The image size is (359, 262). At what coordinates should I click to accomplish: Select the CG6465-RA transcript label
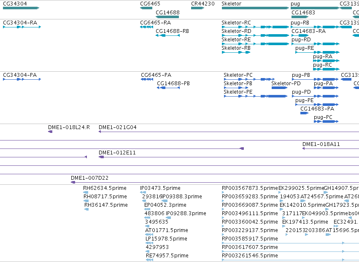coord(156,23)
